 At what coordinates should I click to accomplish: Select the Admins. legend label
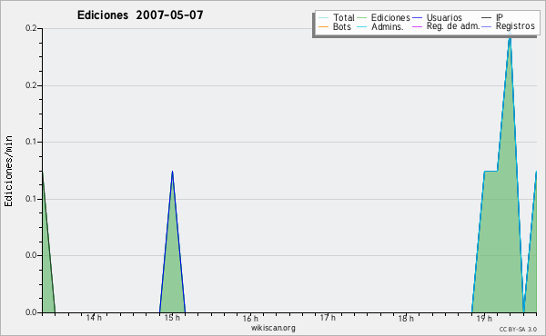[388, 26]
